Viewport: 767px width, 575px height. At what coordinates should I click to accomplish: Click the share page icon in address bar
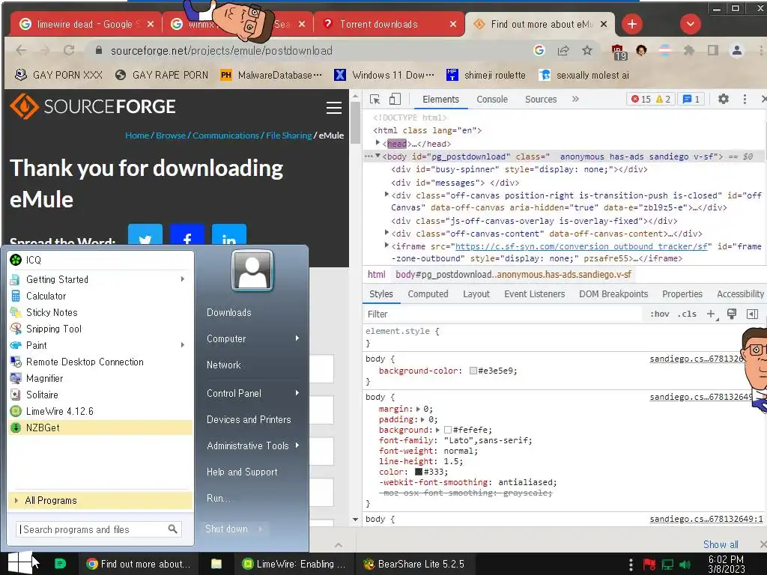pos(563,50)
